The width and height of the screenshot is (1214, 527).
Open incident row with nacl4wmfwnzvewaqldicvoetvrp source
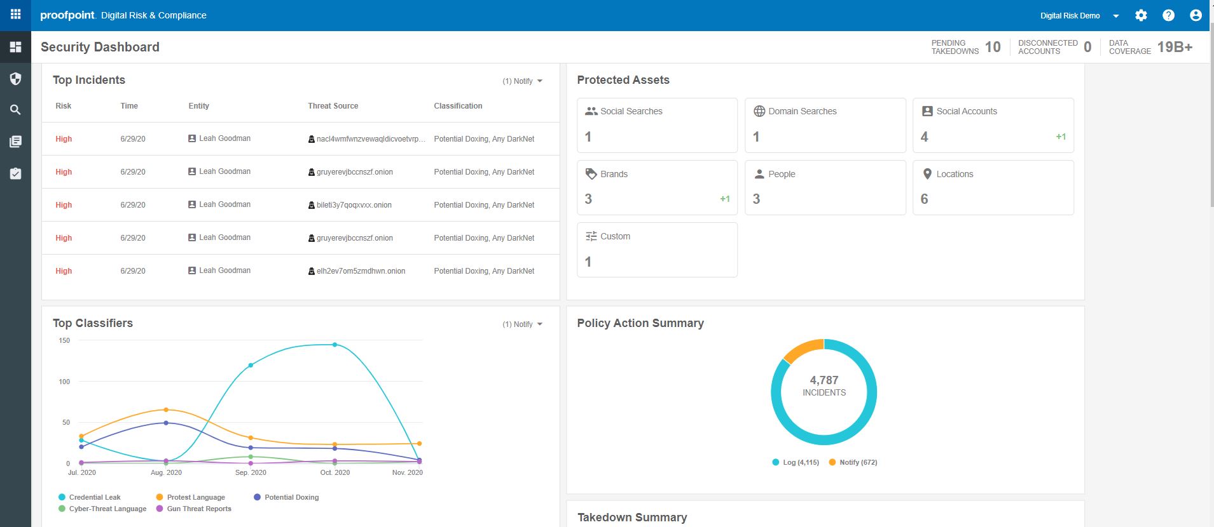300,139
